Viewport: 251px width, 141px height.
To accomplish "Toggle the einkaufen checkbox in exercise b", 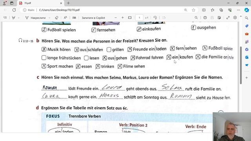I will click(x=169, y=57).
